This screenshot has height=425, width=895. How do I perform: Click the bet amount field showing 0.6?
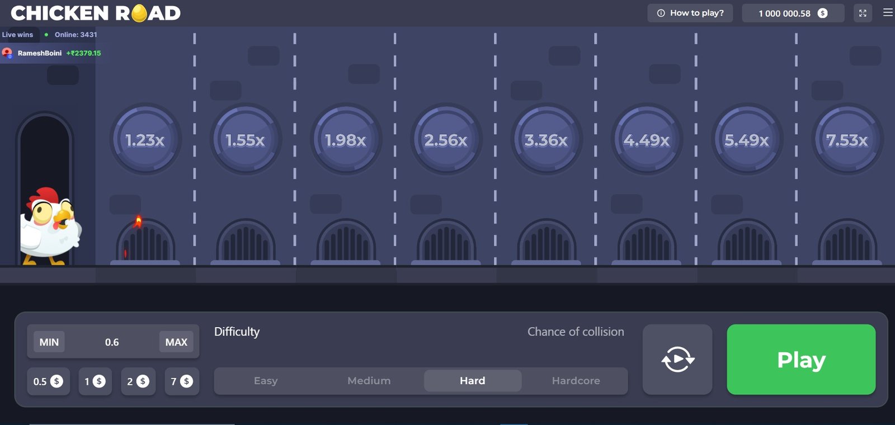tap(112, 342)
